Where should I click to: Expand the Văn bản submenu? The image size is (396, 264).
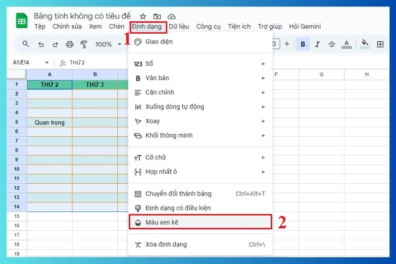point(200,78)
